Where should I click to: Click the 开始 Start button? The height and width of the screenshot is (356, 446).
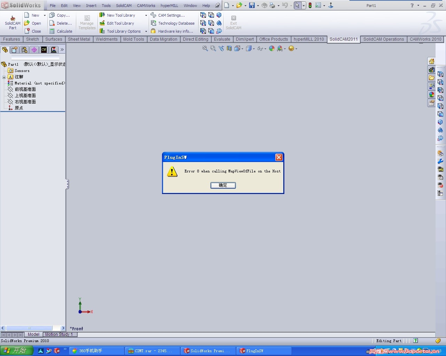click(16, 351)
